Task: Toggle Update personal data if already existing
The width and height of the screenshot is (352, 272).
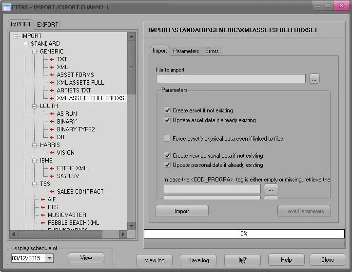Action: click(168, 165)
